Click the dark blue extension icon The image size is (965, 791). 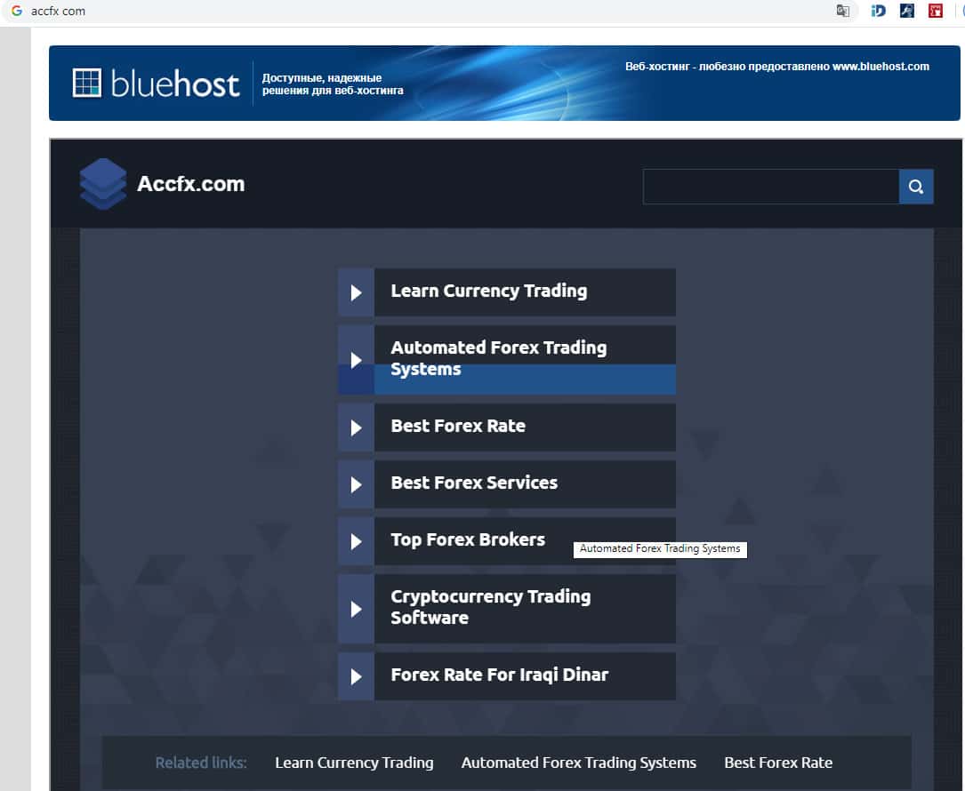click(906, 12)
